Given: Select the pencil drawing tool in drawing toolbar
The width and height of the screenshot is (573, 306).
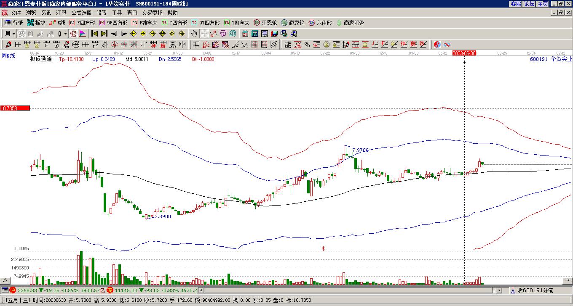Looking at the screenshot, I should tap(8, 45).
